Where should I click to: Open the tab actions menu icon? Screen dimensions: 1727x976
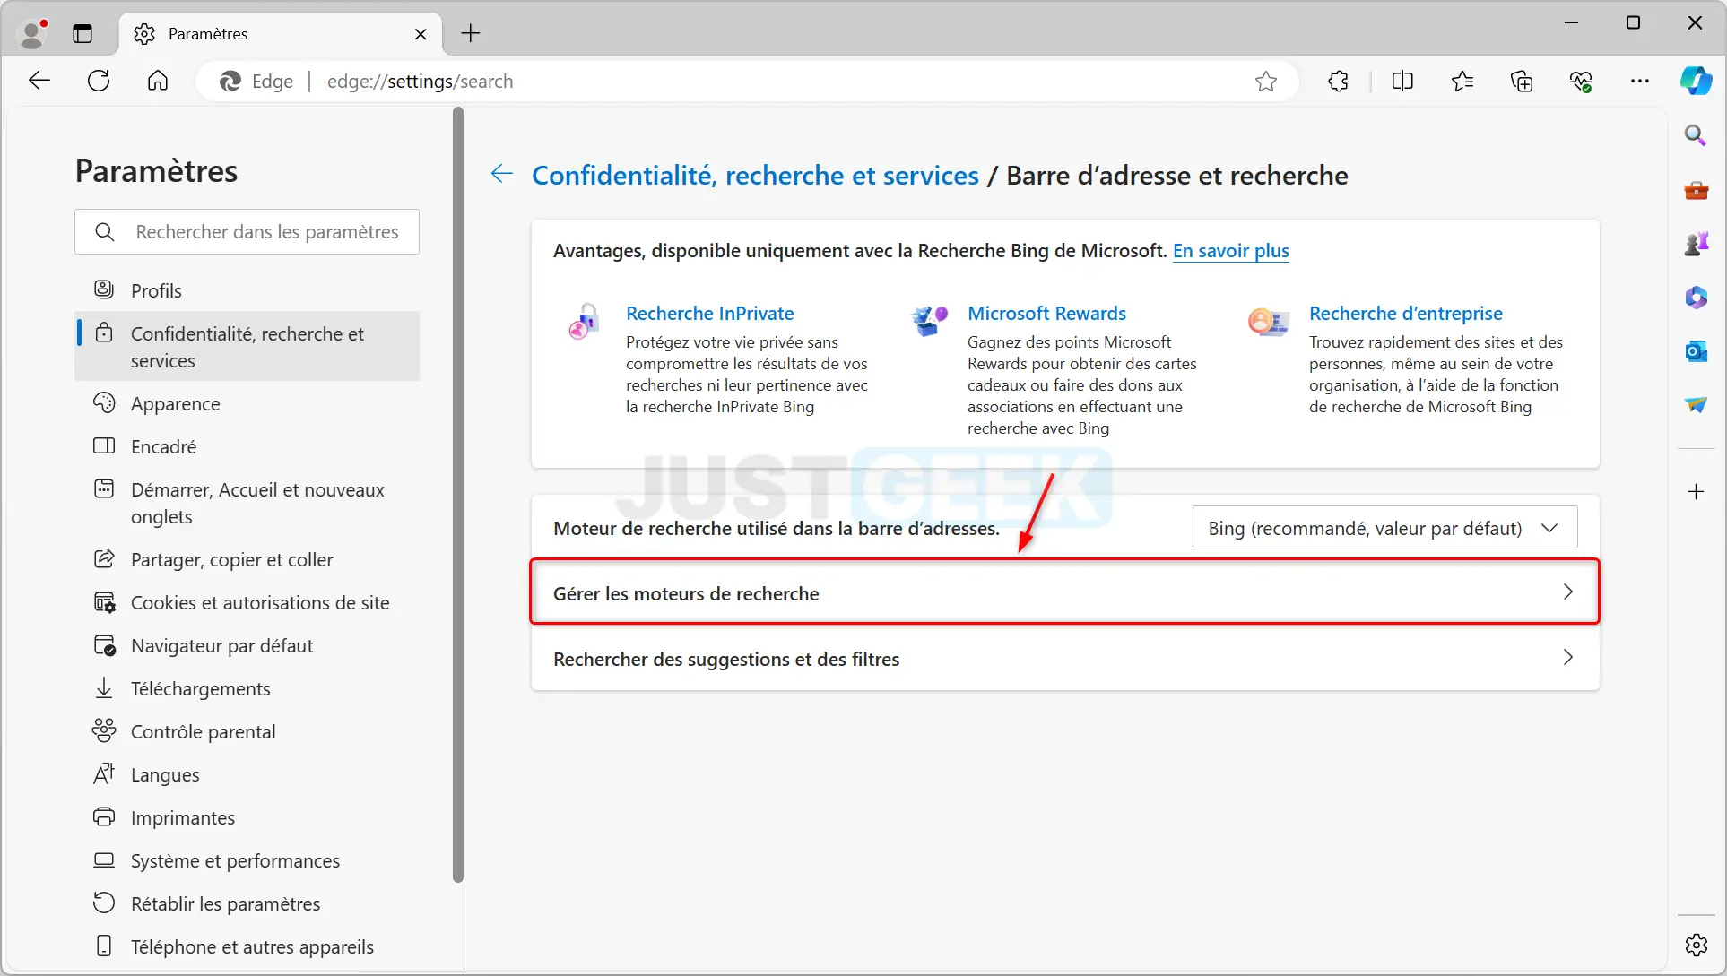coord(82,34)
